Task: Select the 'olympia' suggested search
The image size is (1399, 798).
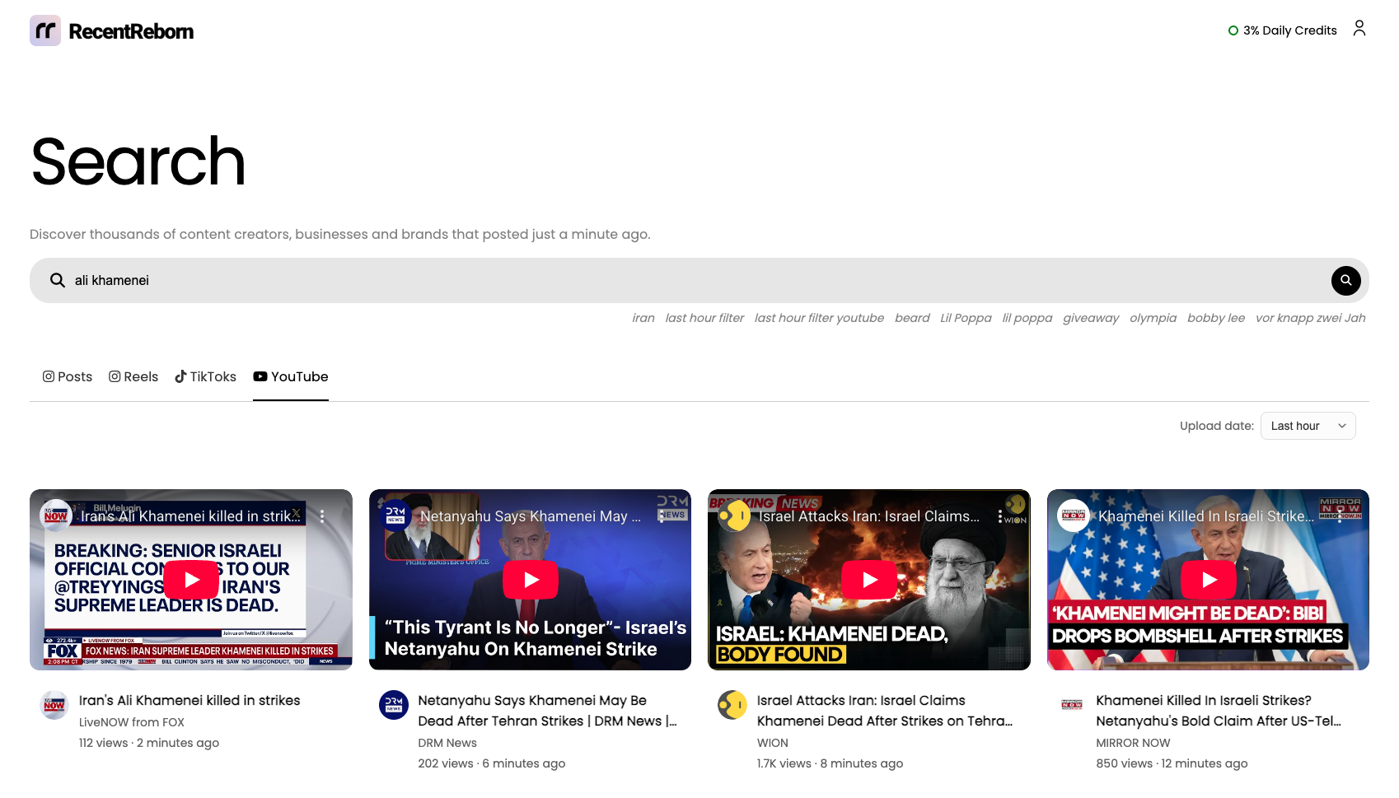Action: coord(1153,318)
